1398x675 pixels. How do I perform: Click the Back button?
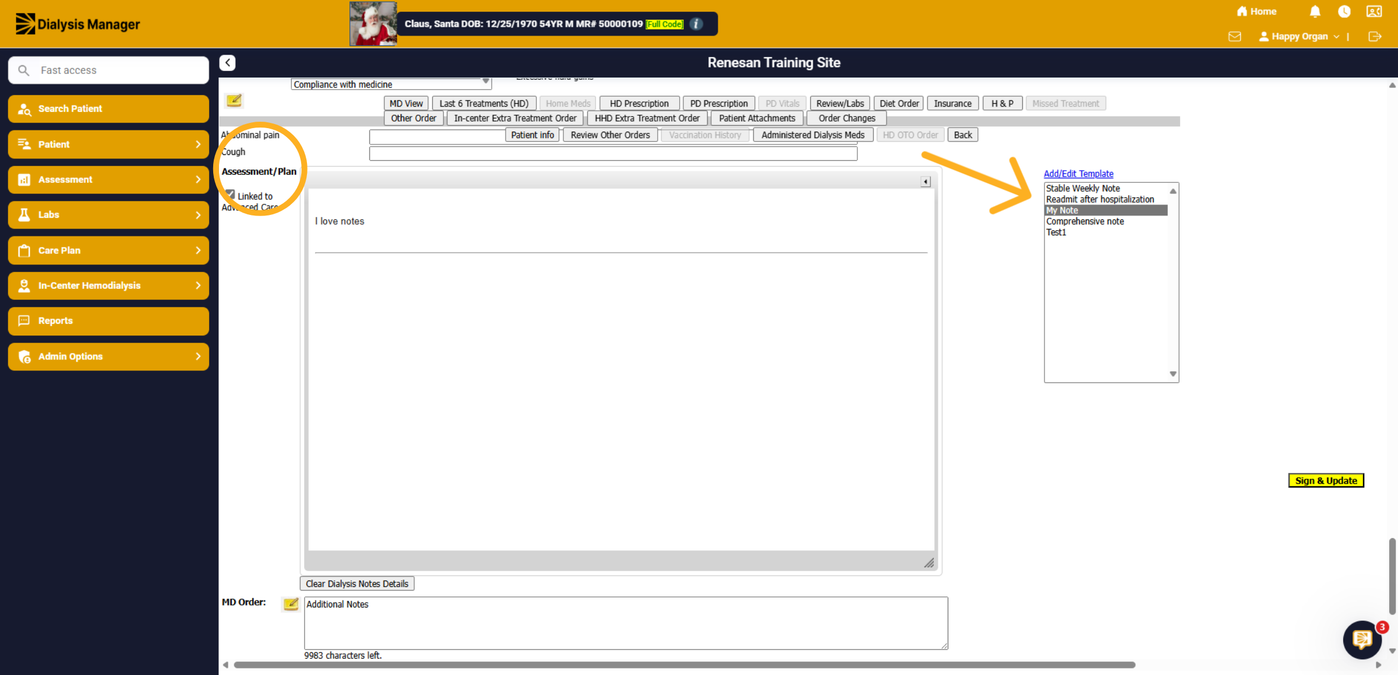pyautogui.click(x=962, y=135)
